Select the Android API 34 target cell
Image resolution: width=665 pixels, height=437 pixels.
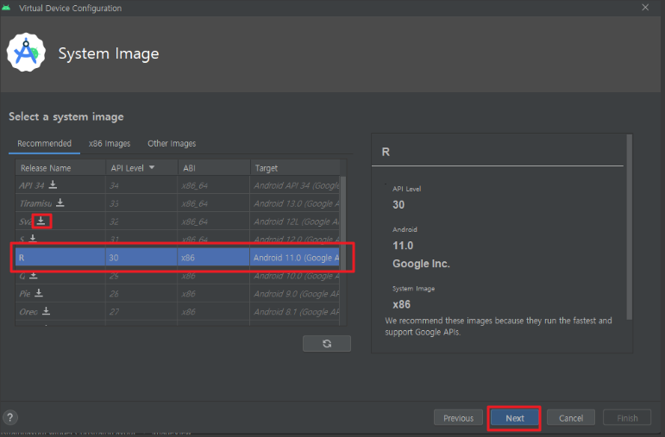pyautogui.click(x=295, y=185)
